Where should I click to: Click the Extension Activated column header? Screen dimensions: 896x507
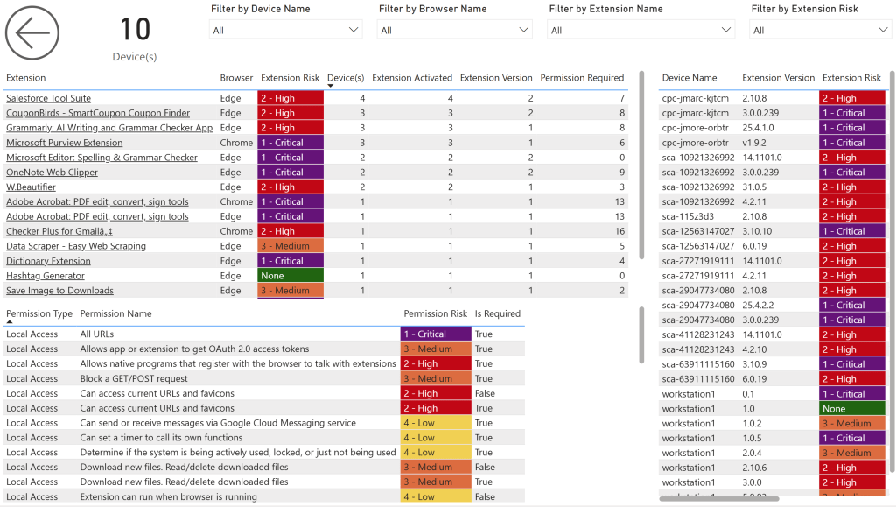click(x=412, y=78)
